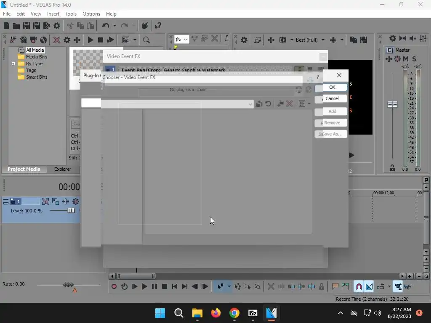
Task: Open the Tools menu
Action: point(71,14)
